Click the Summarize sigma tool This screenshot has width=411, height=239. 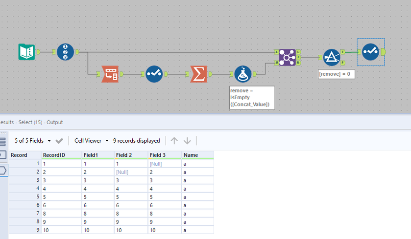click(199, 74)
